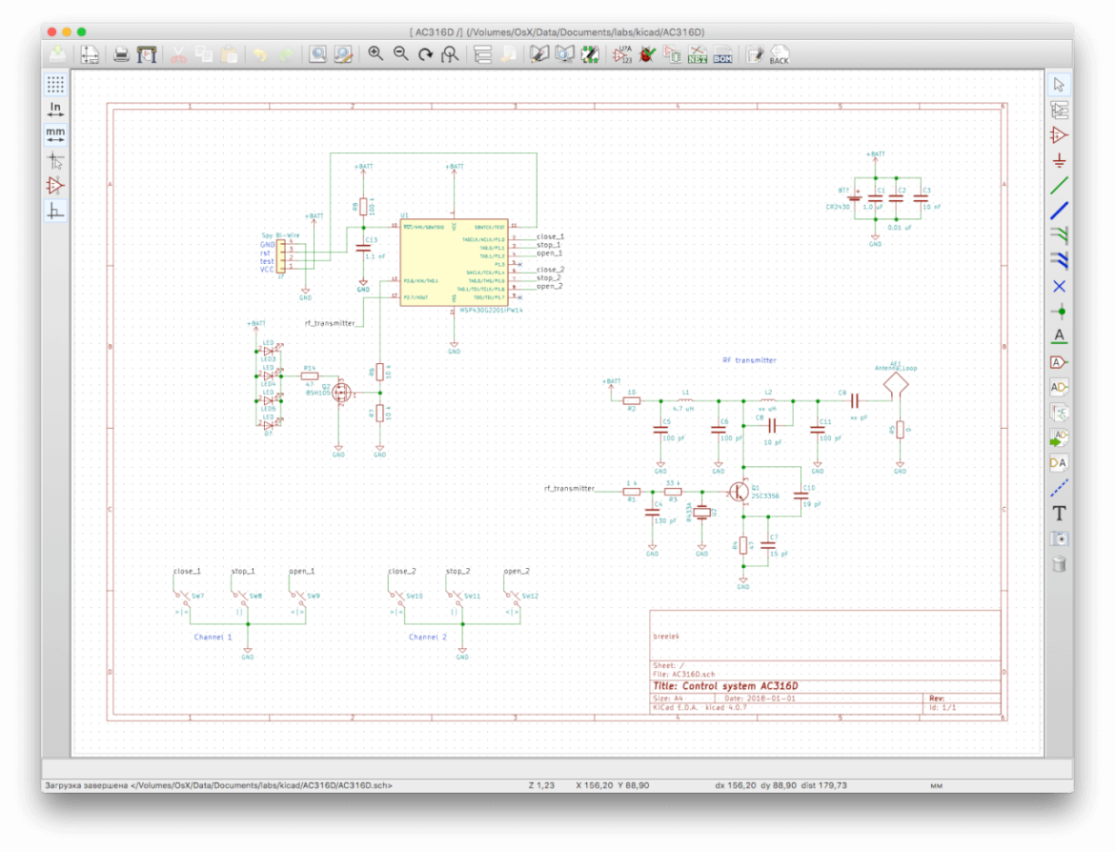The width and height of the screenshot is (1115, 852).
Task: Run the electrical rules check icon
Action: click(647, 54)
